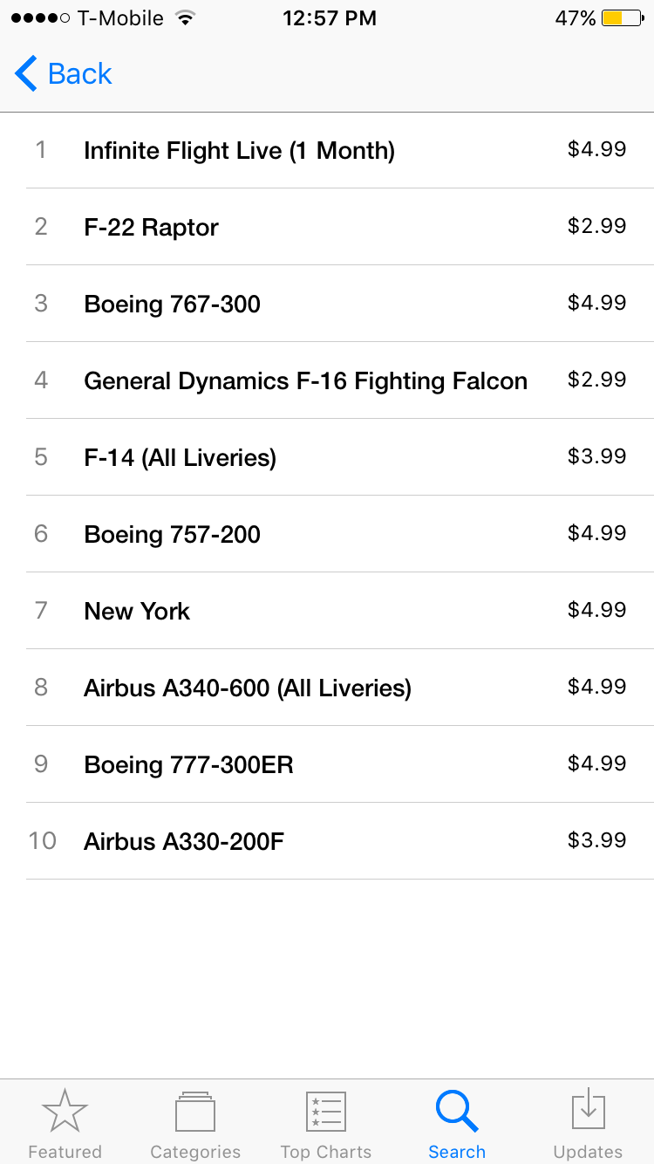Choose the F-22 Raptor purchase
The image size is (654, 1164).
tap(151, 228)
